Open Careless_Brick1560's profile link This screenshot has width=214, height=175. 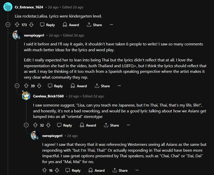(48, 96)
